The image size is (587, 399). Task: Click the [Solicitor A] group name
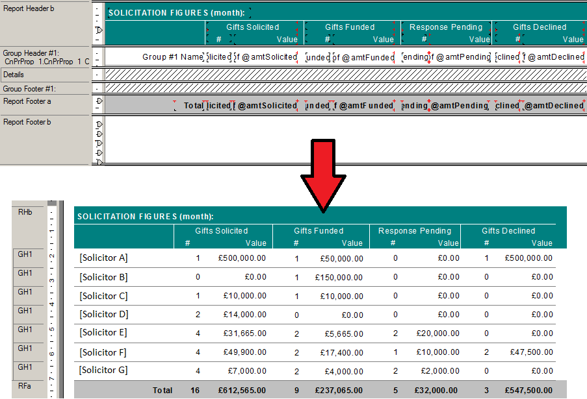103,258
